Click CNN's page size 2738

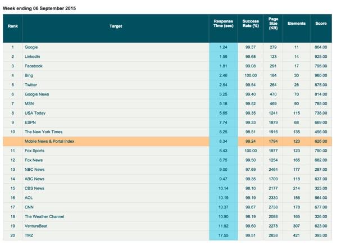273,207
